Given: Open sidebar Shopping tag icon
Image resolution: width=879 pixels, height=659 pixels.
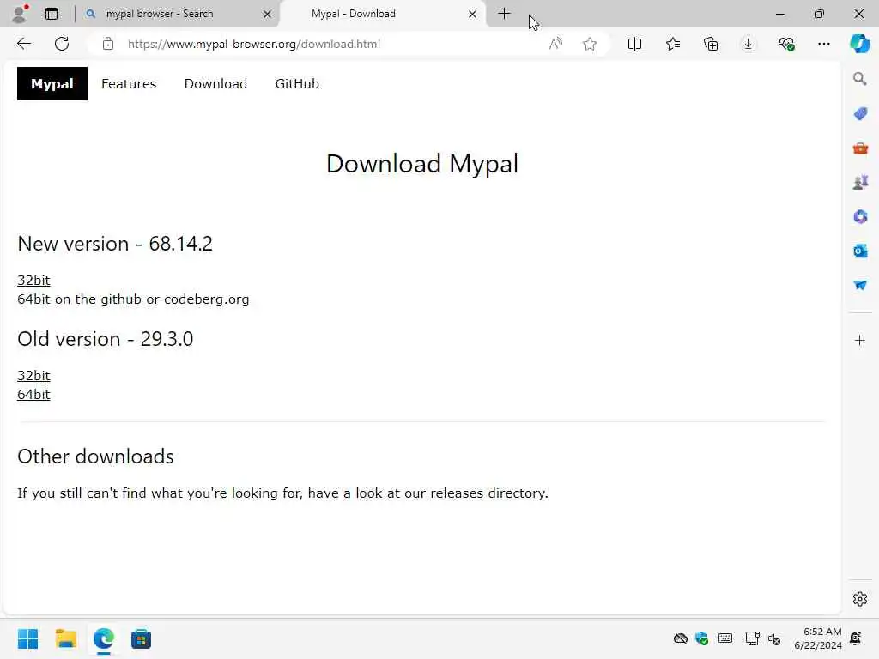Looking at the screenshot, I should [x=860, y=114].
